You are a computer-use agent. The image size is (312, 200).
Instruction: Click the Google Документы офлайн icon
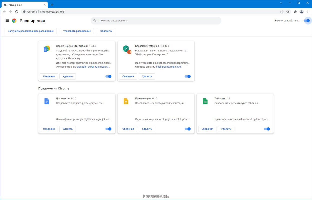[x=47, y=49]
